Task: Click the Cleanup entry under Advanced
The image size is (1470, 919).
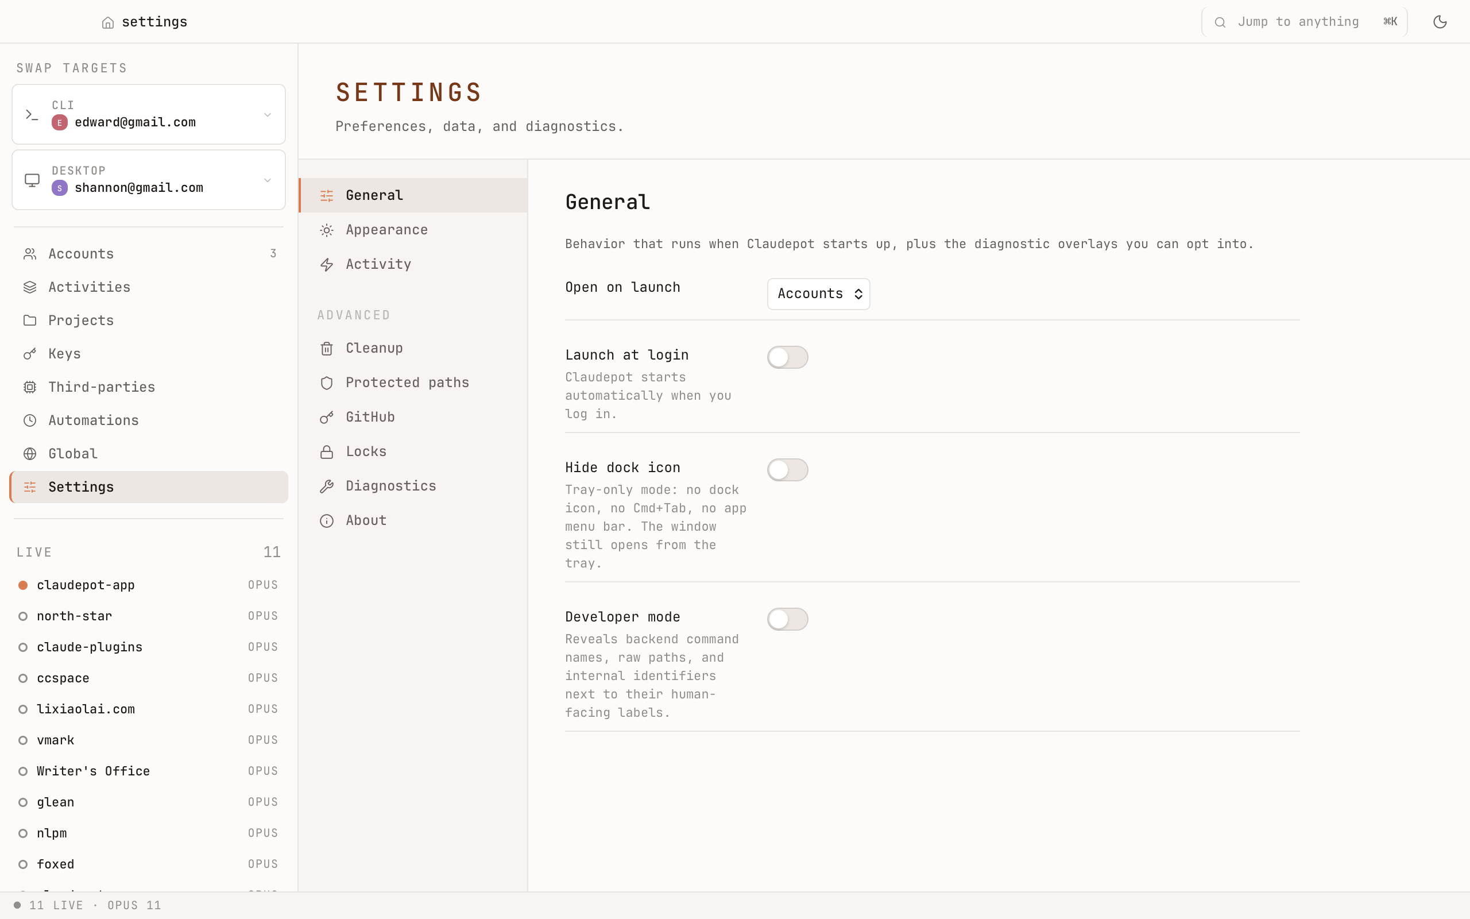Action: pos(374,347)
